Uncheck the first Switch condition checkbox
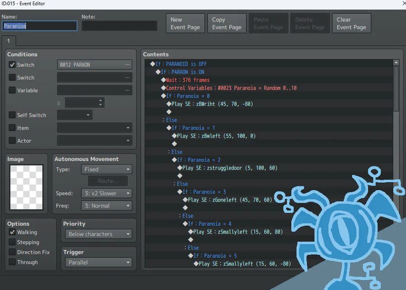406x290 pixels. pyautogui.click(x=12, y=65)
